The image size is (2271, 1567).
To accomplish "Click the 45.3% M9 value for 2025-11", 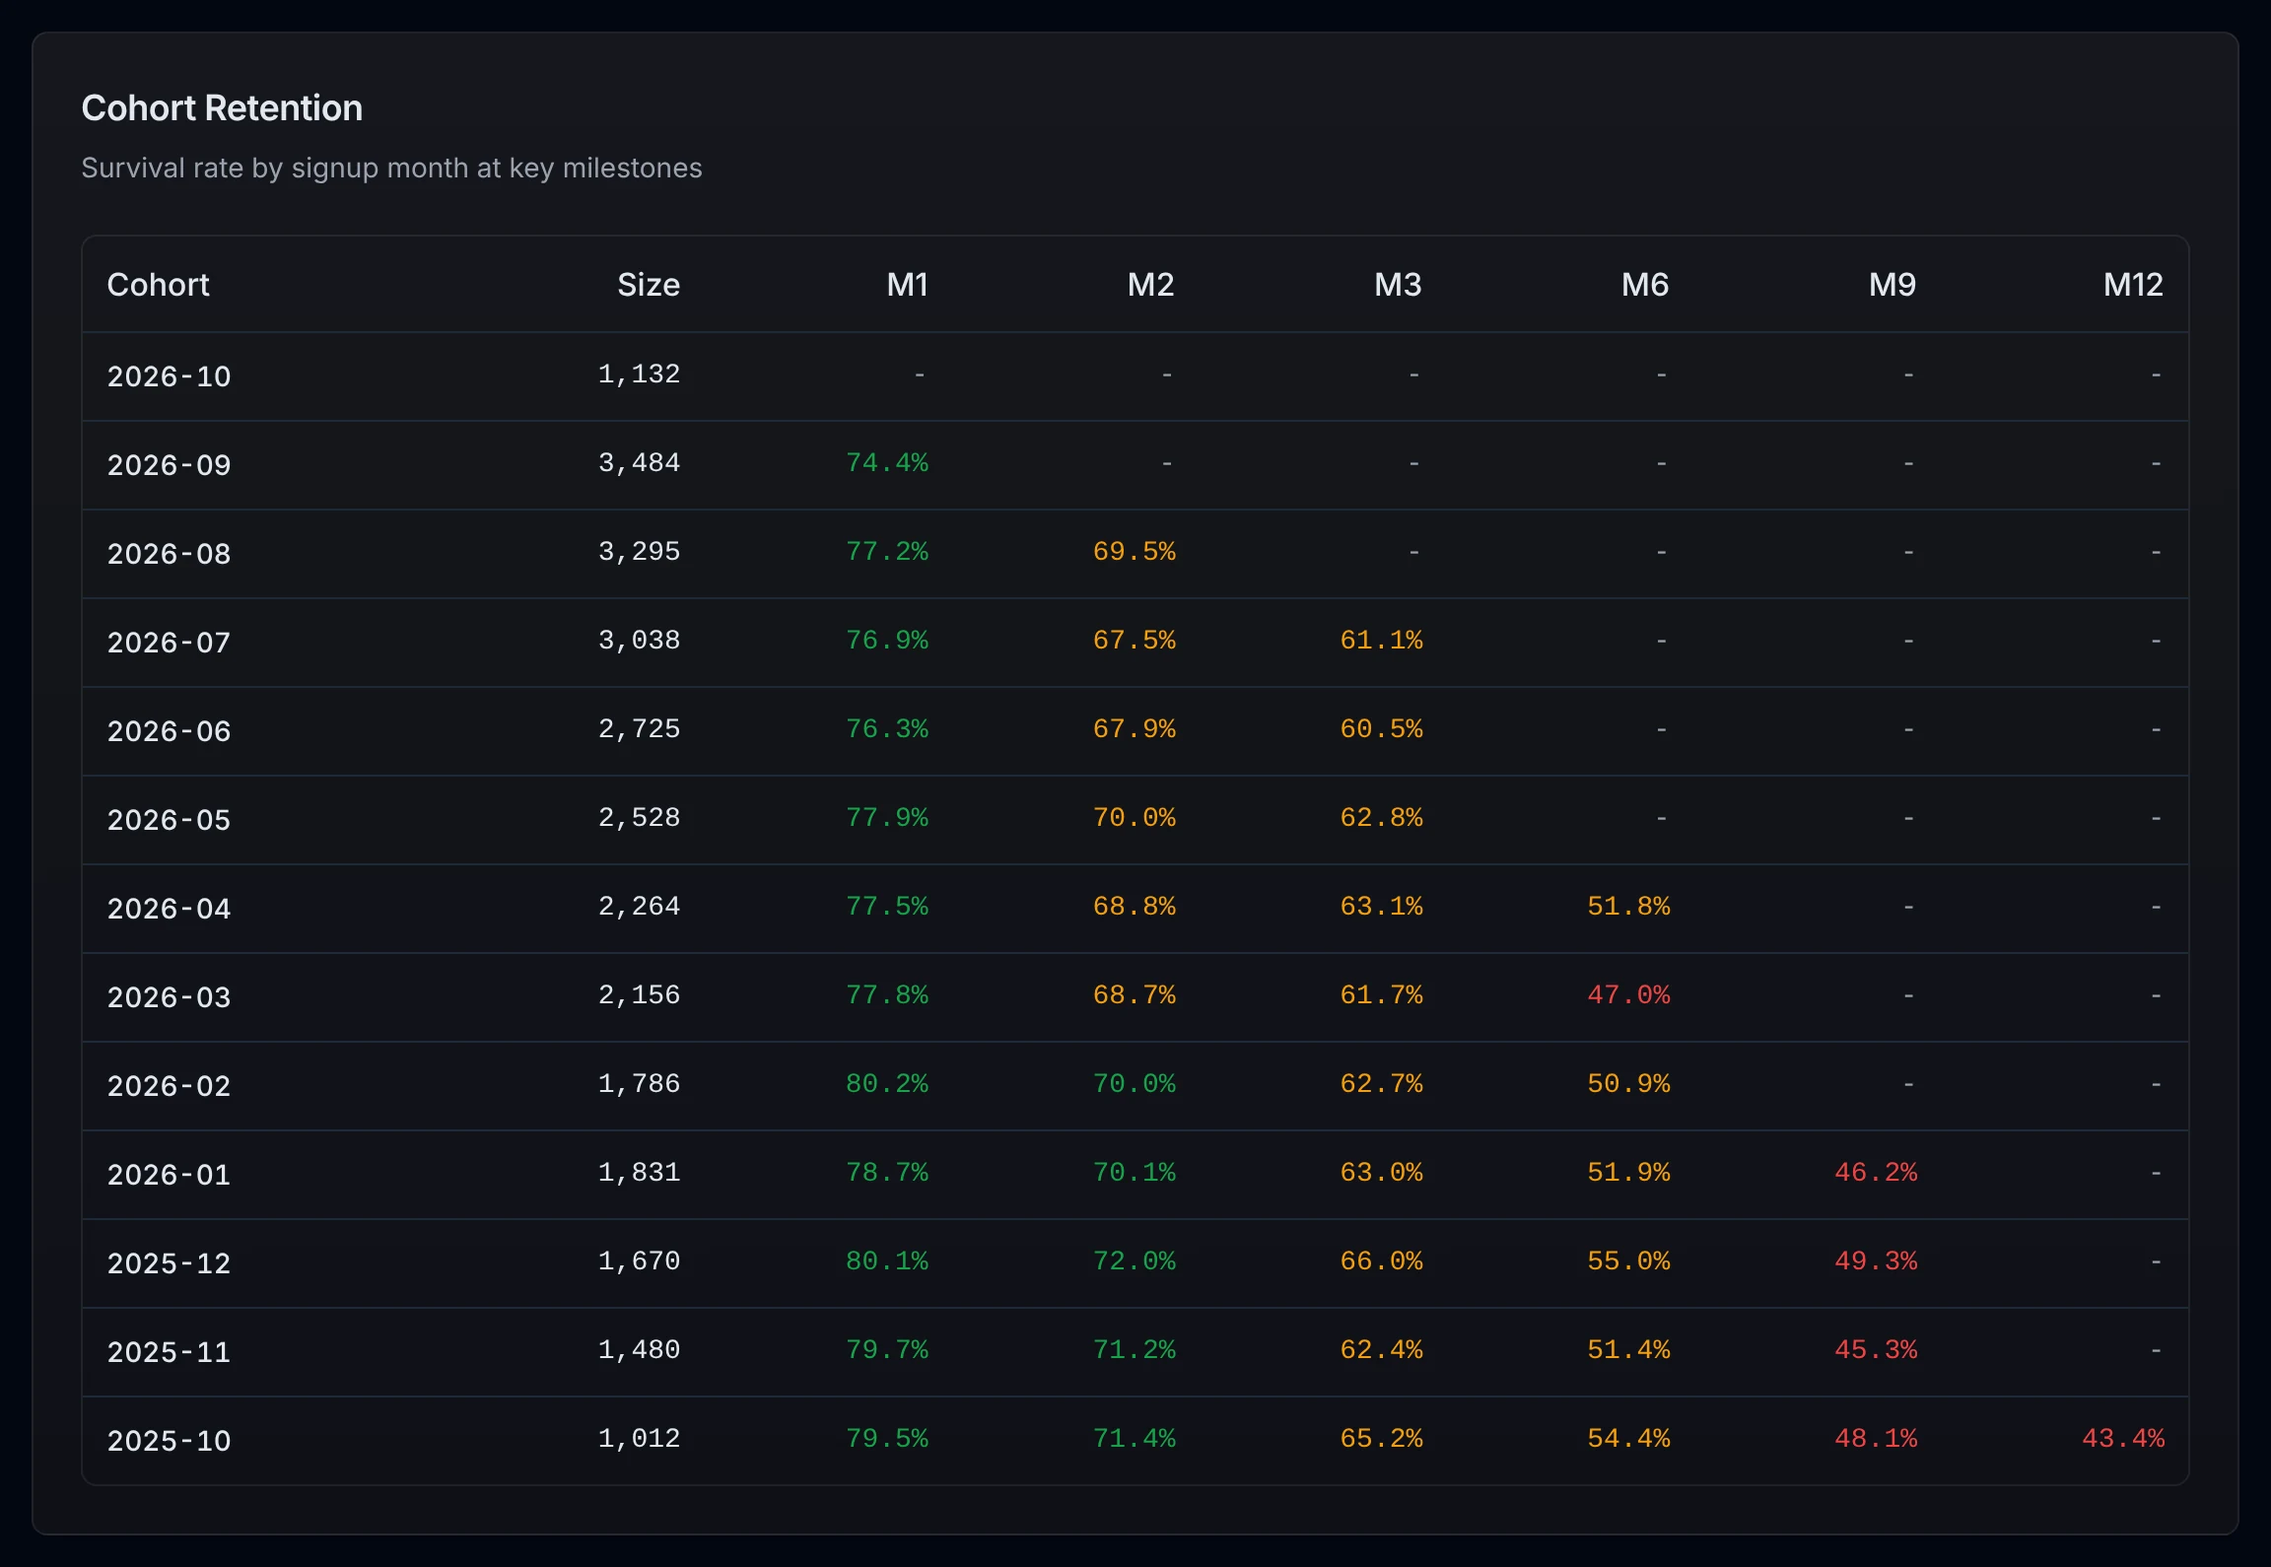I will click(x=1877, y=1350).
